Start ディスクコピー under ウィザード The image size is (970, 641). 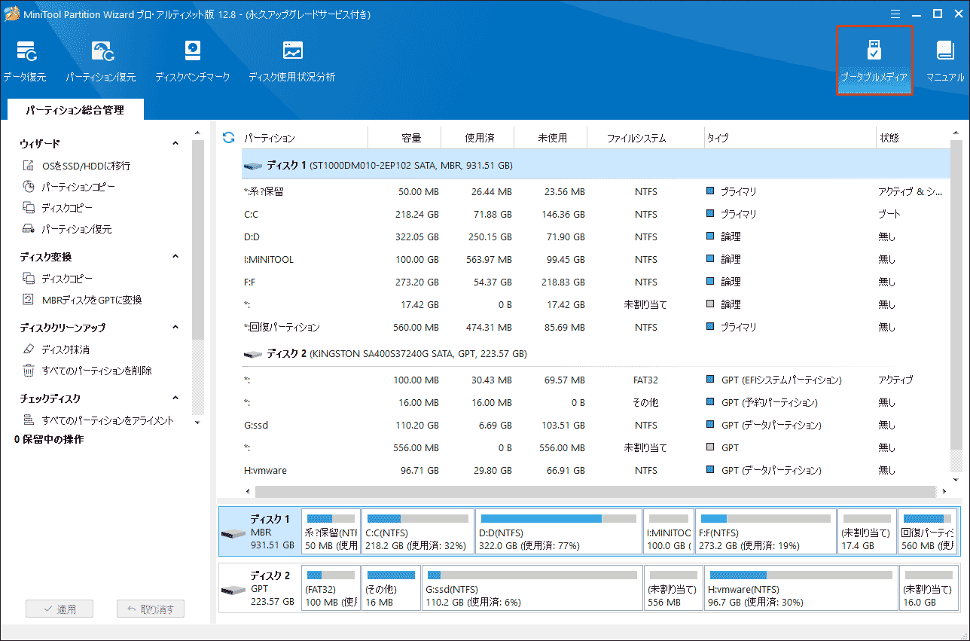[x=58, y=208]
